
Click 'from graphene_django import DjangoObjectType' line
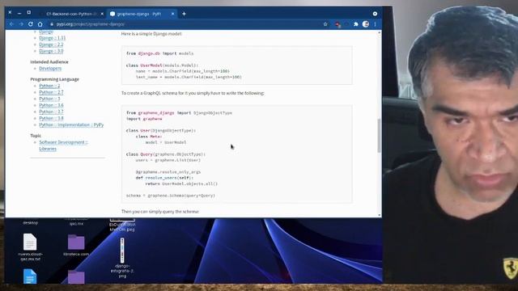click(179, 113)
